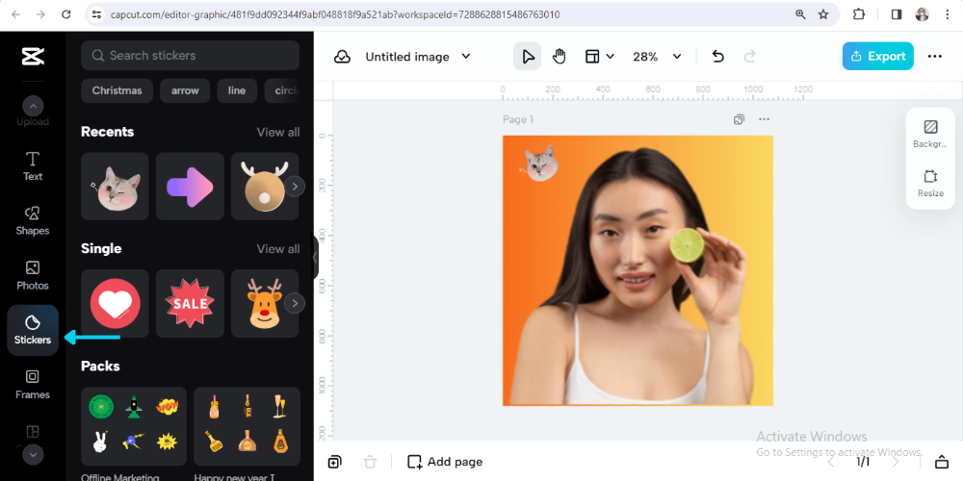View site information icon in address bar
The height and width of the screenshot is (481, 963).
pos(95,14)
